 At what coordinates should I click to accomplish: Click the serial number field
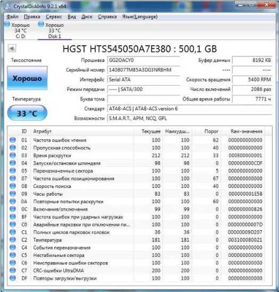(x=144, y=70)
